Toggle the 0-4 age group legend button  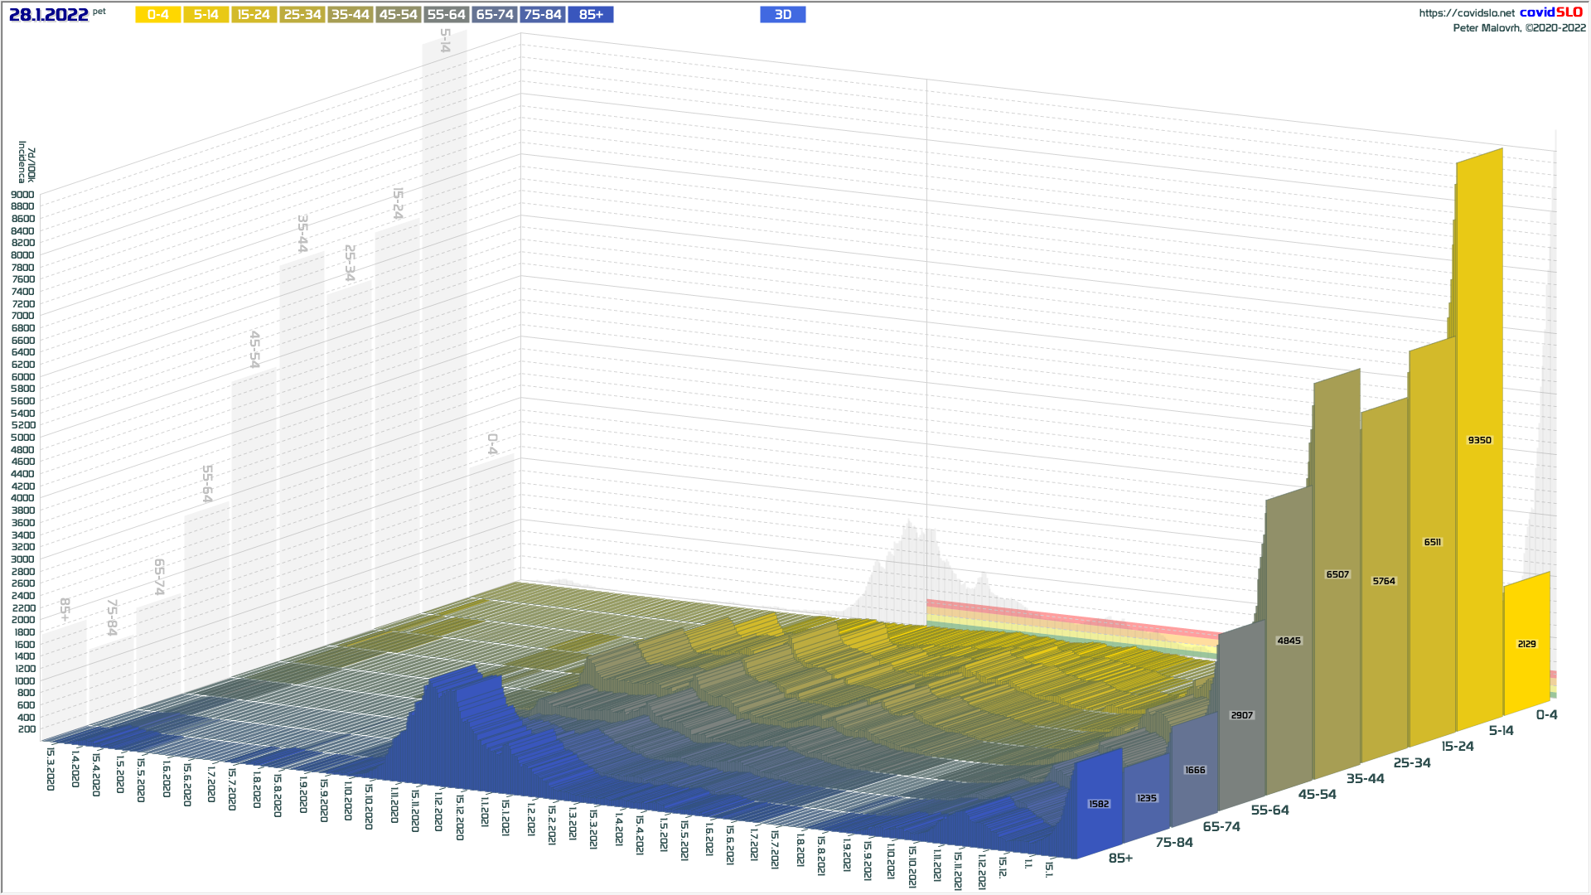pyautogui.click(x=158, y=15)
